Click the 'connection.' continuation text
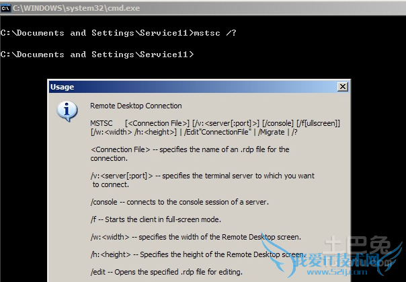Image resolution: width=406 pixels, height=282 pixels. (x=109, y=158)
